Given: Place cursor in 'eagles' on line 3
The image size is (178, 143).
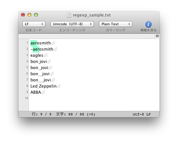Looking at the screenshot, I should click(37, 55).
